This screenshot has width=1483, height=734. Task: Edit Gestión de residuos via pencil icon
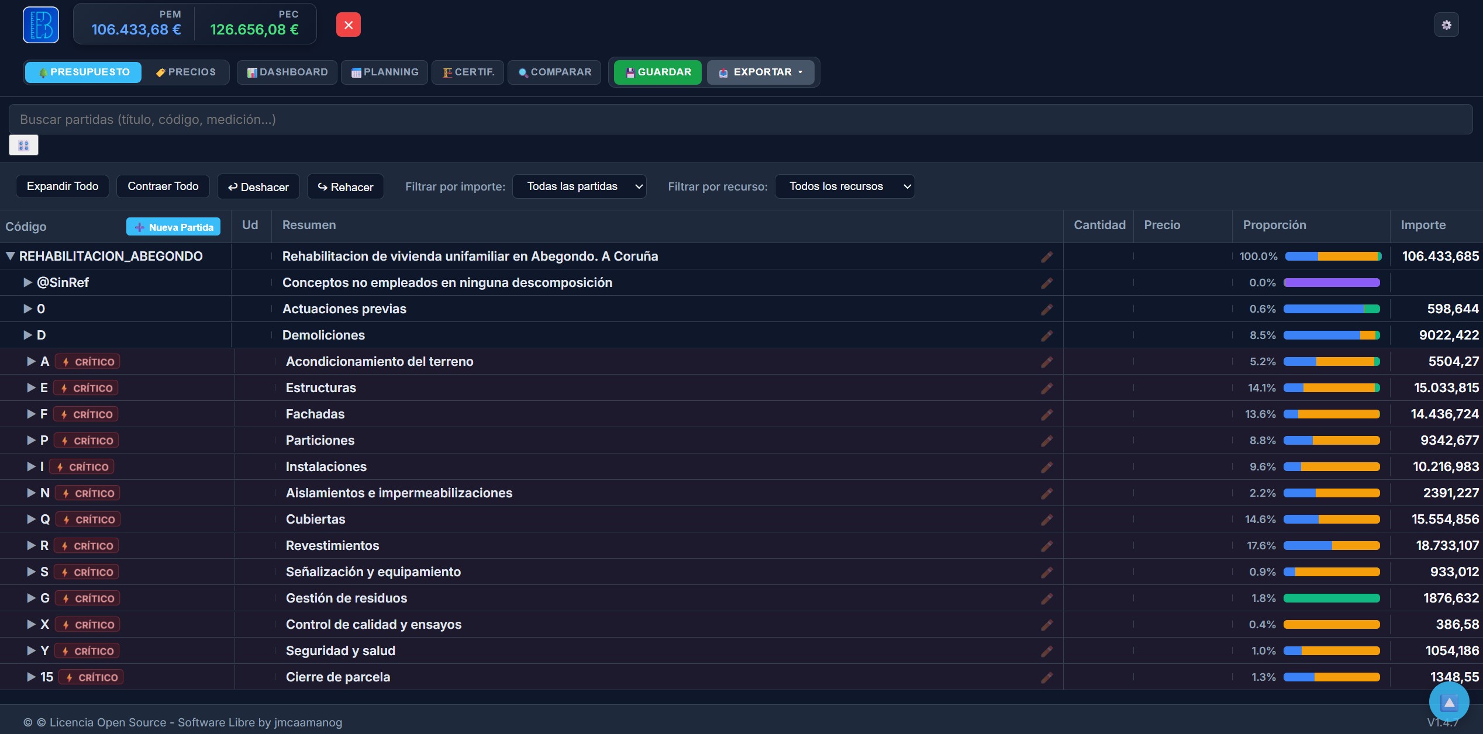tap(1047, 598)
